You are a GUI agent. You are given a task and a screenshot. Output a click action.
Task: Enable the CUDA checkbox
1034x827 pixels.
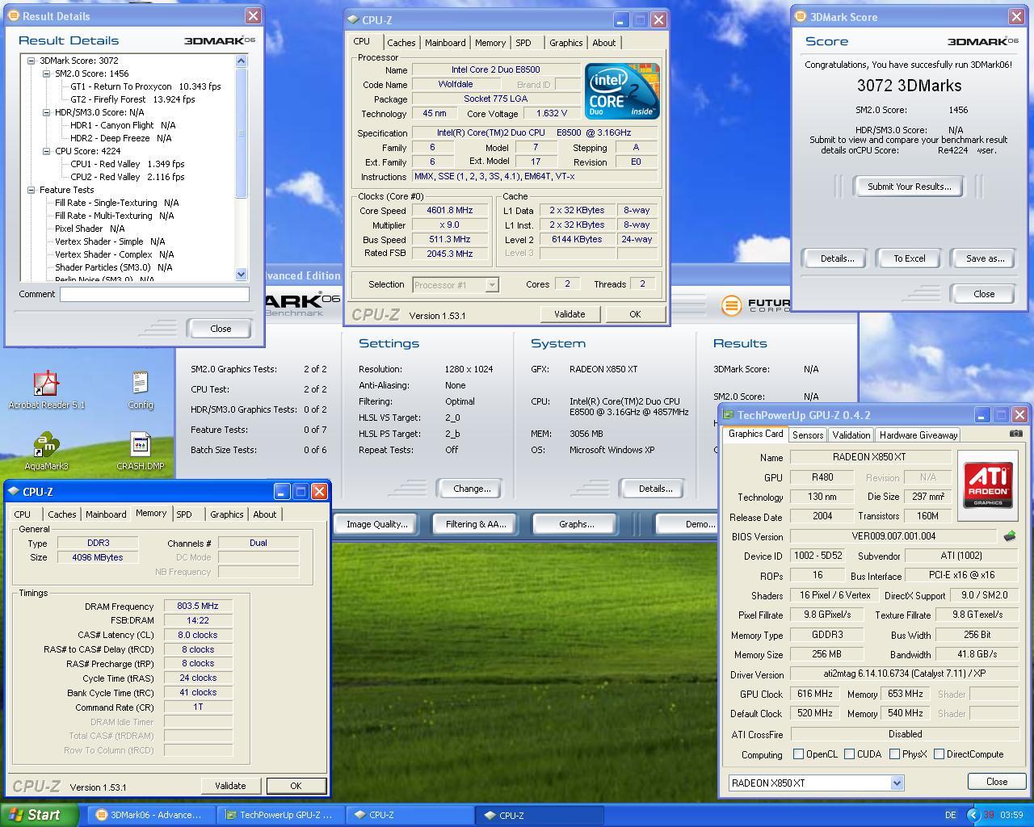[849, 754]
